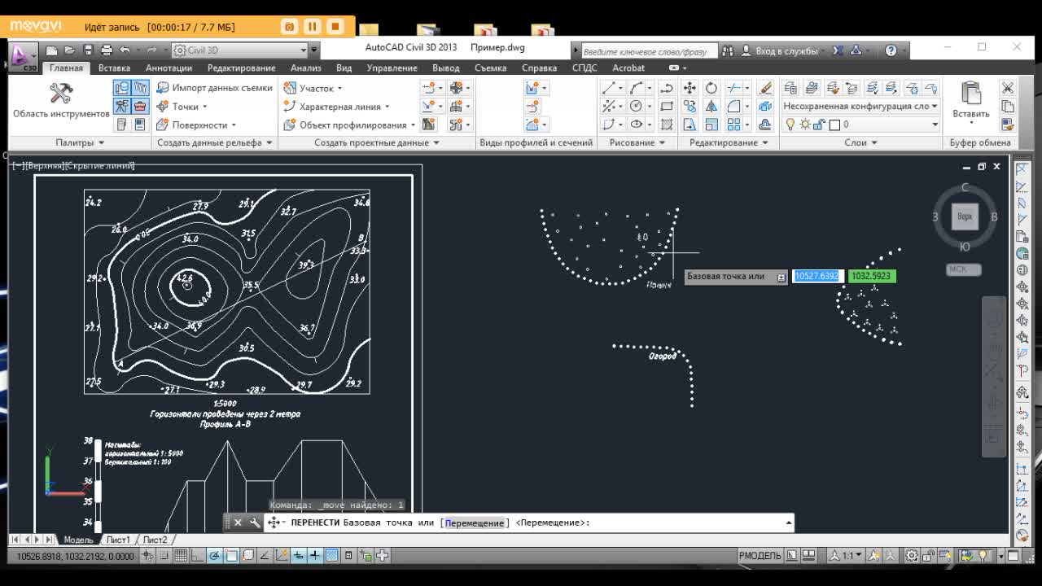Image resolution: width=1042 pixels, height=586 pixels.
Task: Select the Mirror tool icon
Action: (711, 107)
